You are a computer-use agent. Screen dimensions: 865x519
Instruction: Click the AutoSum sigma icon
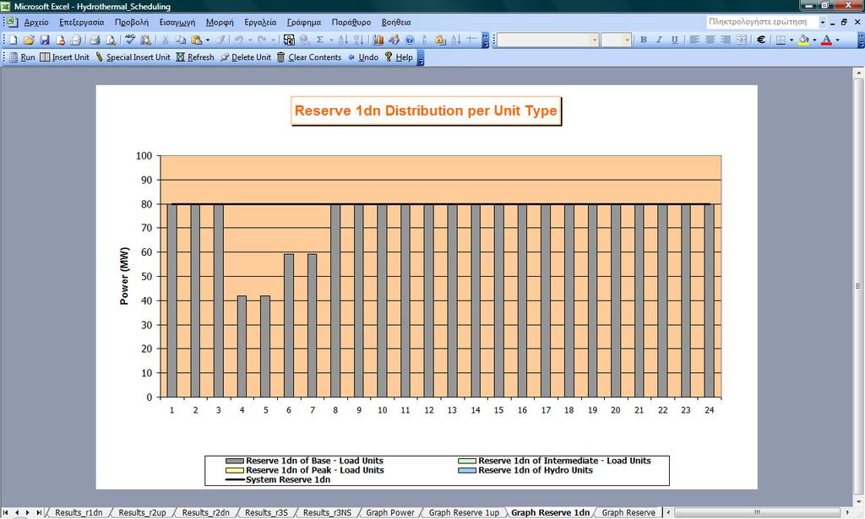click(x=320, y=40)
